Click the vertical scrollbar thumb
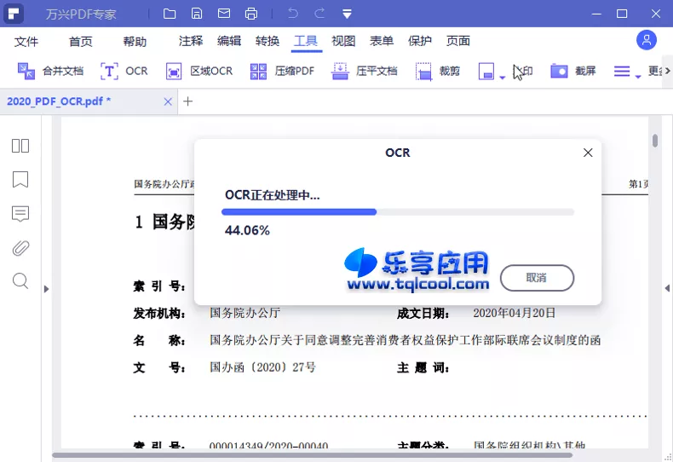This screenshot has width=673, height=462. (x=655, y=141)
